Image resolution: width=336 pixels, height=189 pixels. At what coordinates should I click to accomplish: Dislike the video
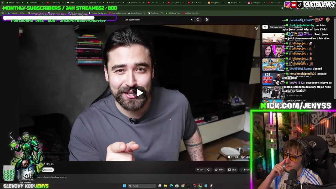(x=209, y=170)
